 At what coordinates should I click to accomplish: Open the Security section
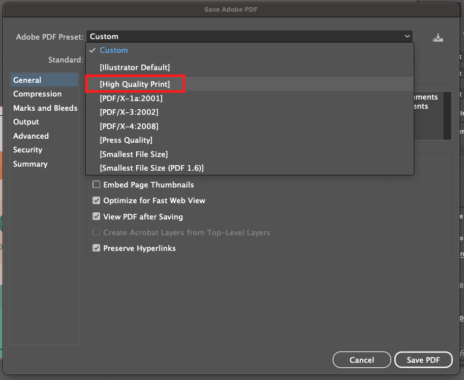pyautogui.click(x=44, y=150)
